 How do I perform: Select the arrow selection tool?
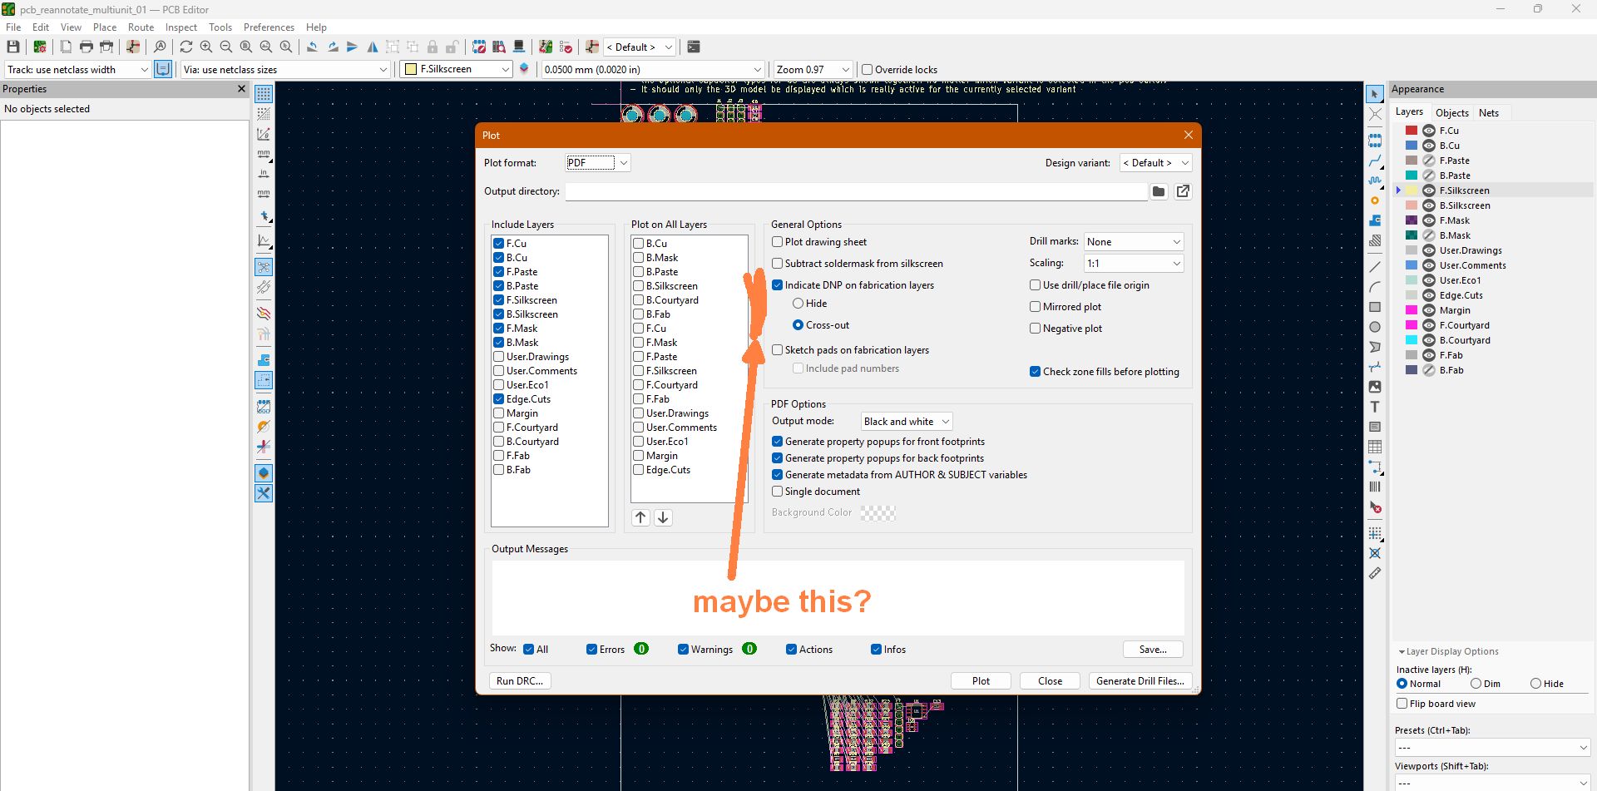pos(1375,94)
